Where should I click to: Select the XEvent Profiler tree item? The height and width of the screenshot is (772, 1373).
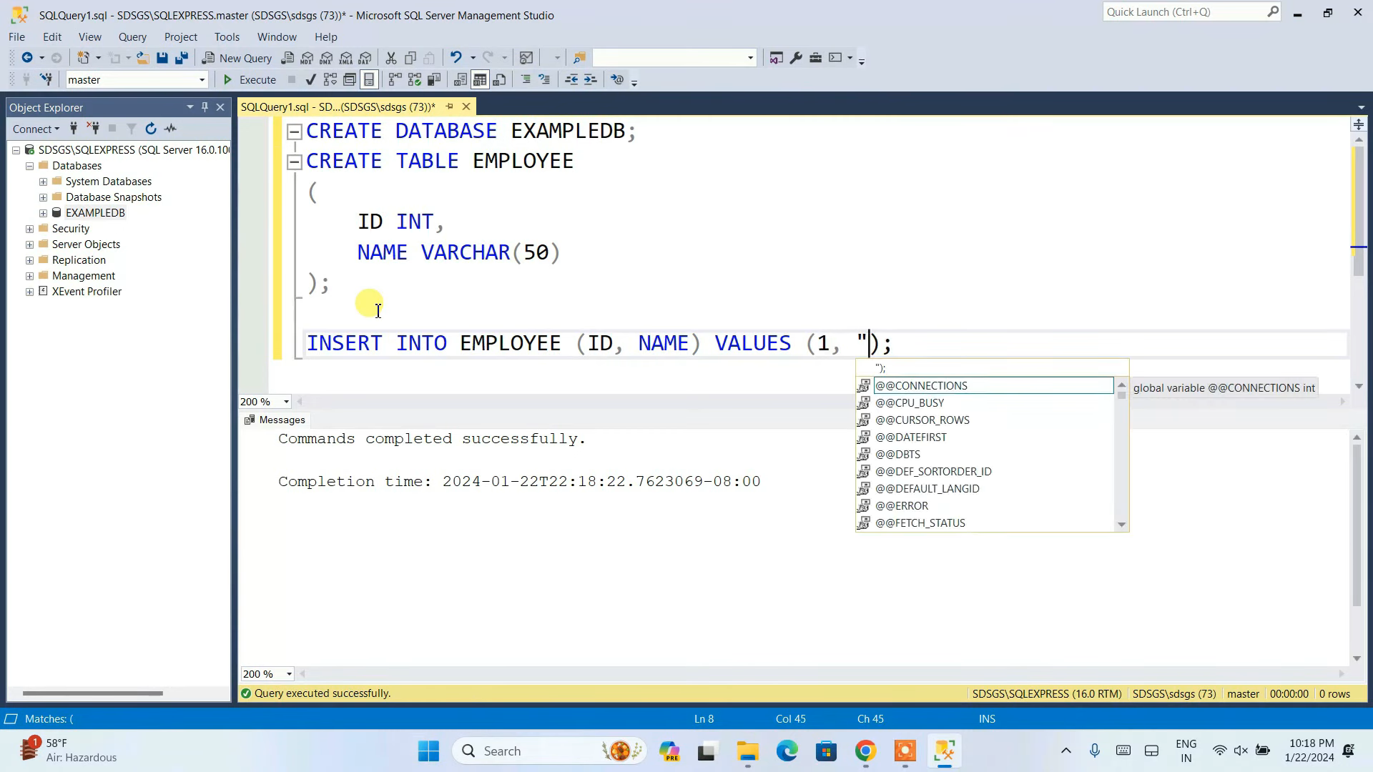pyautogui.click(x=87, y=292)
